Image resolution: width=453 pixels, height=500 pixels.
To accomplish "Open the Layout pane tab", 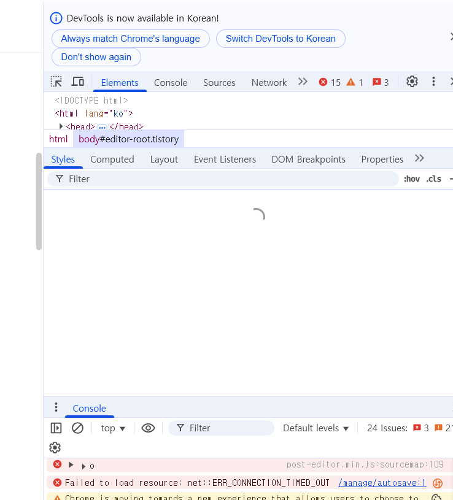I will 164,159.
